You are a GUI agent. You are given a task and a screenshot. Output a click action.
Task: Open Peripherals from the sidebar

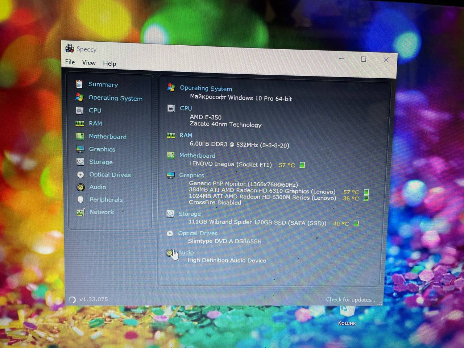(x=106, y=200)
